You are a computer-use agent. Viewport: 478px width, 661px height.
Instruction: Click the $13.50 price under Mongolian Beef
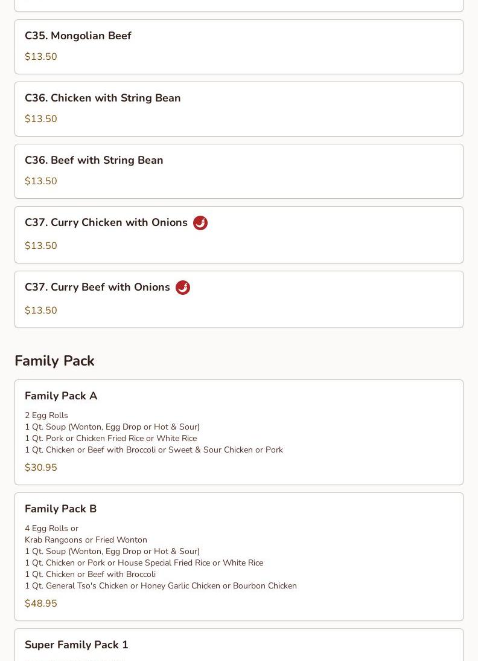tap(41, 57)
